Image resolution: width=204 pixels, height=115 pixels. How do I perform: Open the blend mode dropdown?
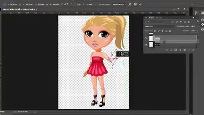160,27
